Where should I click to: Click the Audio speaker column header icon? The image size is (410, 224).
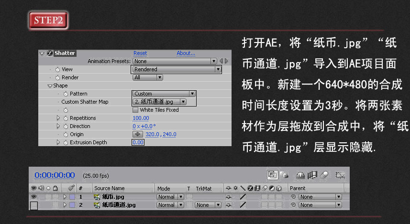click(41, 188)
